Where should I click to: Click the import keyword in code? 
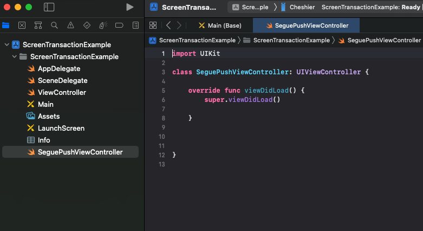pyautogui.click(x=184, y=54)
